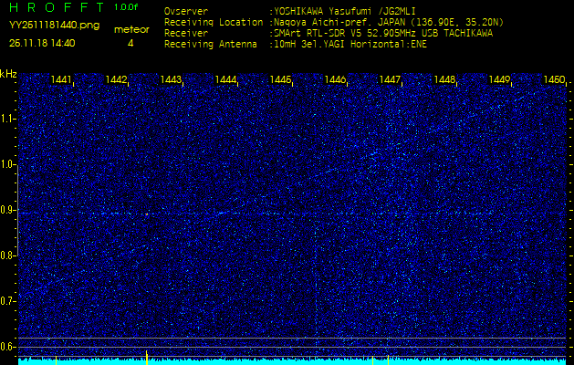This screenshot has width=574, height=365.
Task: Click the meteor label
Action: [130, 29]
